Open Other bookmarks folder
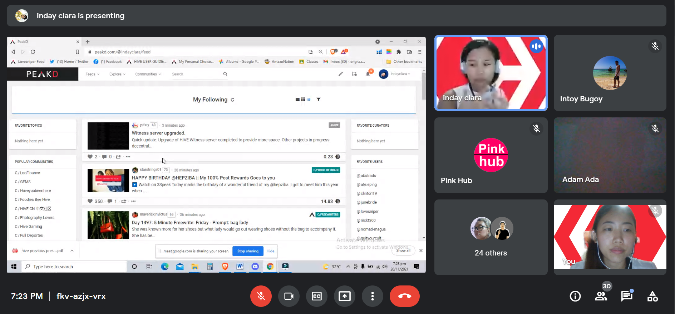The height and width of the screenshot is (314, 675). pos(404,62)
